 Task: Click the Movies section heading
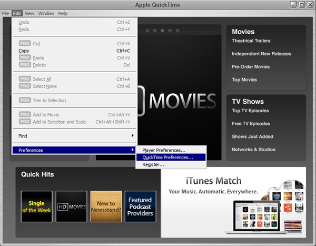[243, 32]
